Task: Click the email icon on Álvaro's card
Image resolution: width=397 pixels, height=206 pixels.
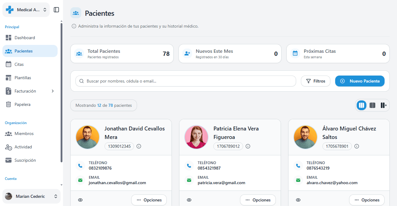Action: coord(298,180)
